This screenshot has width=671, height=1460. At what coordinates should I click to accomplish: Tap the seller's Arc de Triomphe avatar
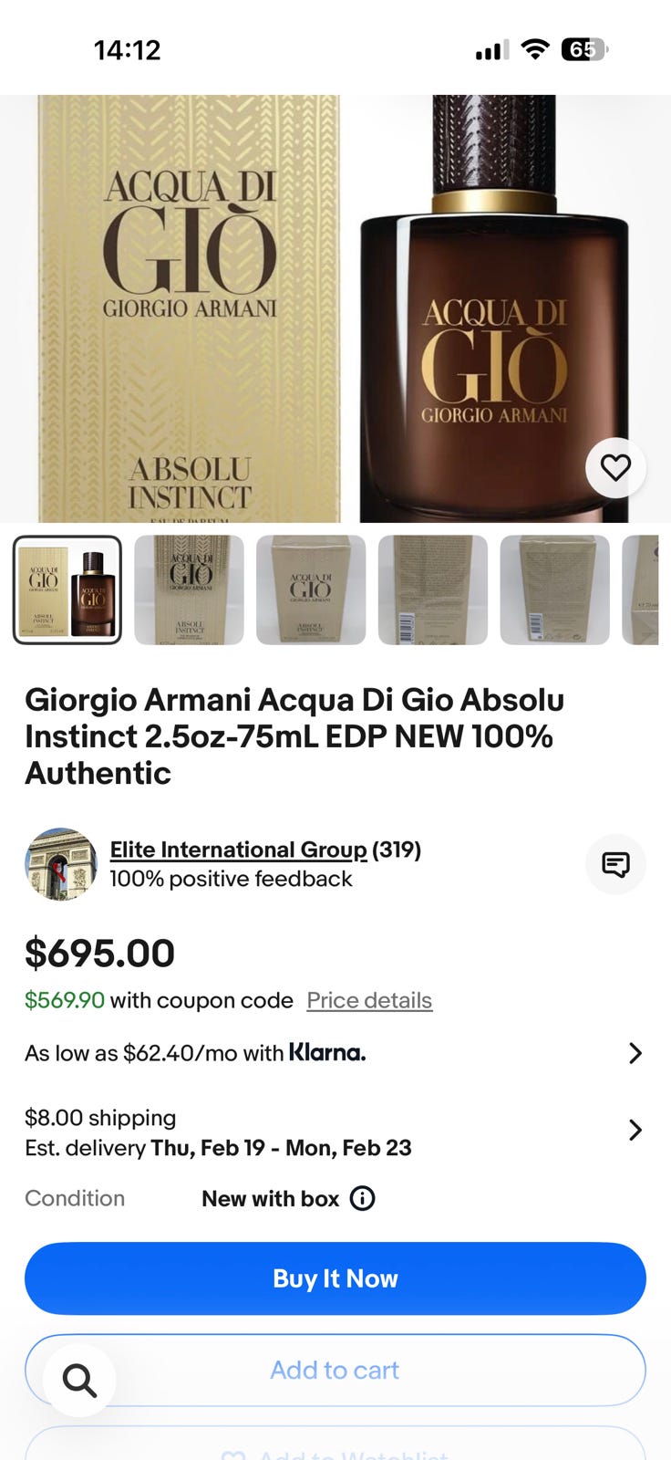(61, 864)
